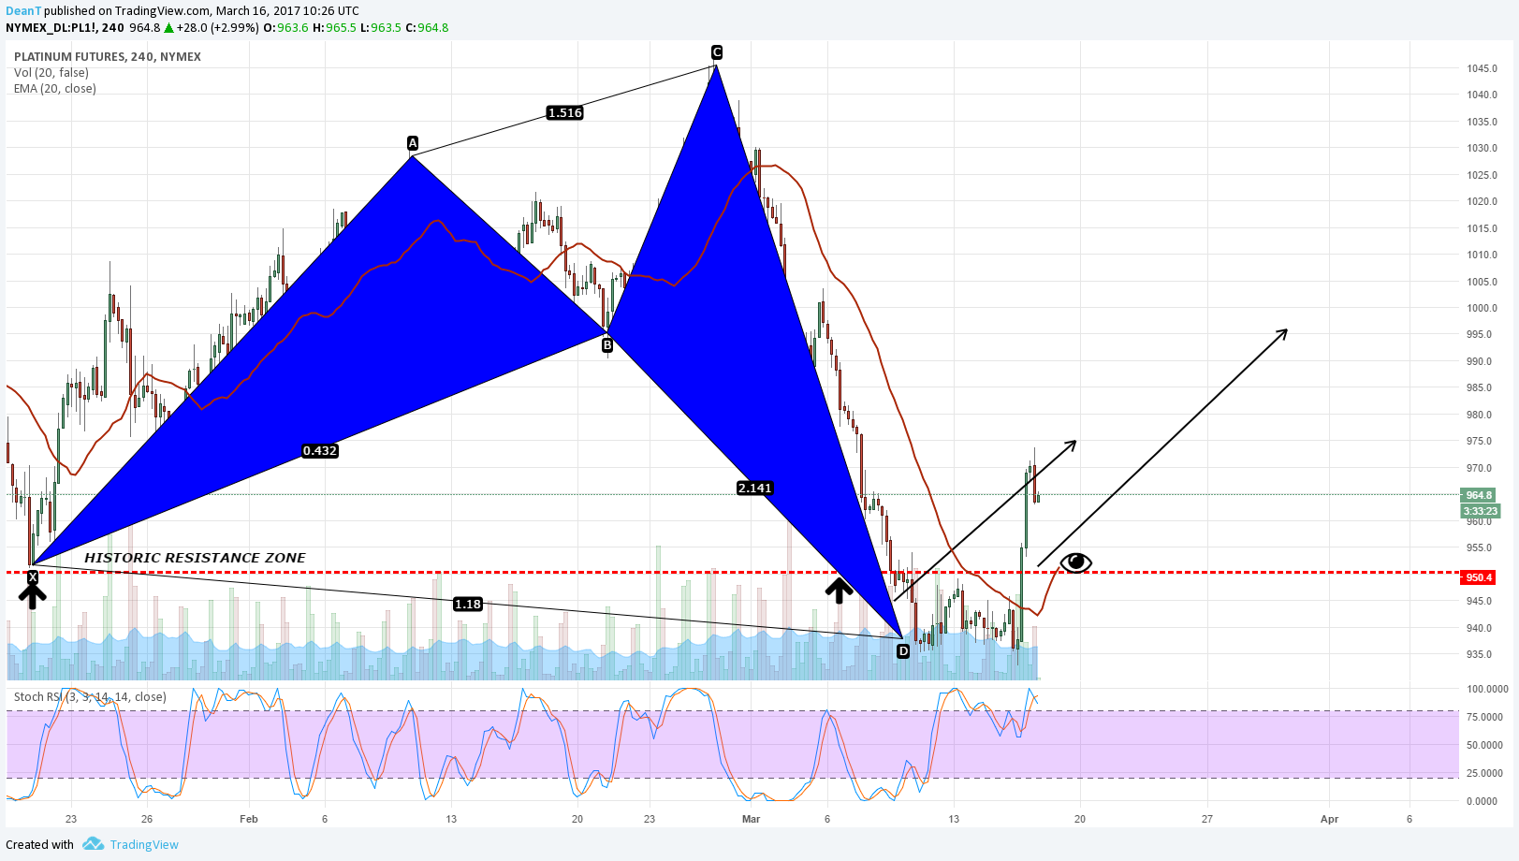
Task: Click the 3:33:23 countdown label
Action: (x=1481, y=511)
